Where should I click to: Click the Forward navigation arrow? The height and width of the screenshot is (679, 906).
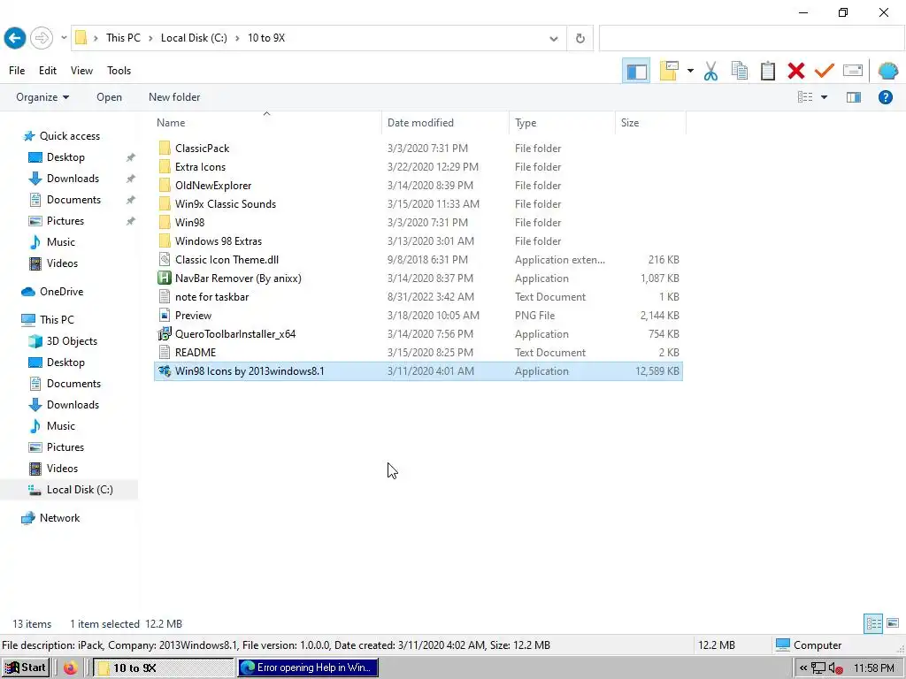(x=41, y=38)
